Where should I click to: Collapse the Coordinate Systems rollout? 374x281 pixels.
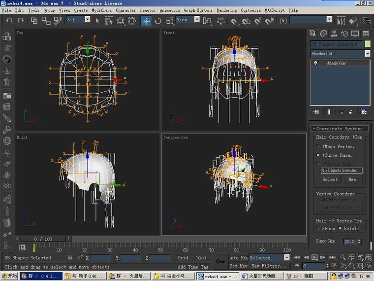tap(339, 129)
